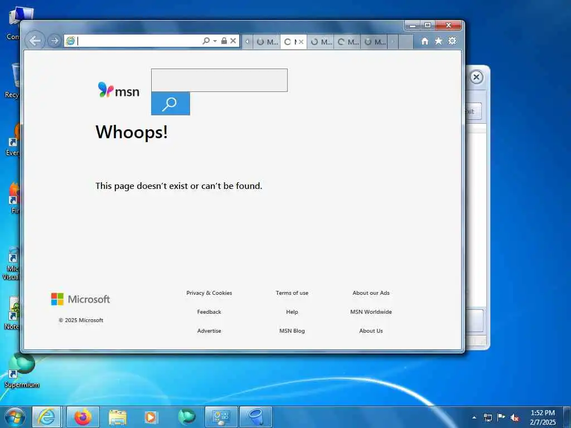This screenshot has height=428, width=571.
Task: Click the text "This page doesn't exist or can't be found."
Action: pyautogui.click(x=179, y=186)
